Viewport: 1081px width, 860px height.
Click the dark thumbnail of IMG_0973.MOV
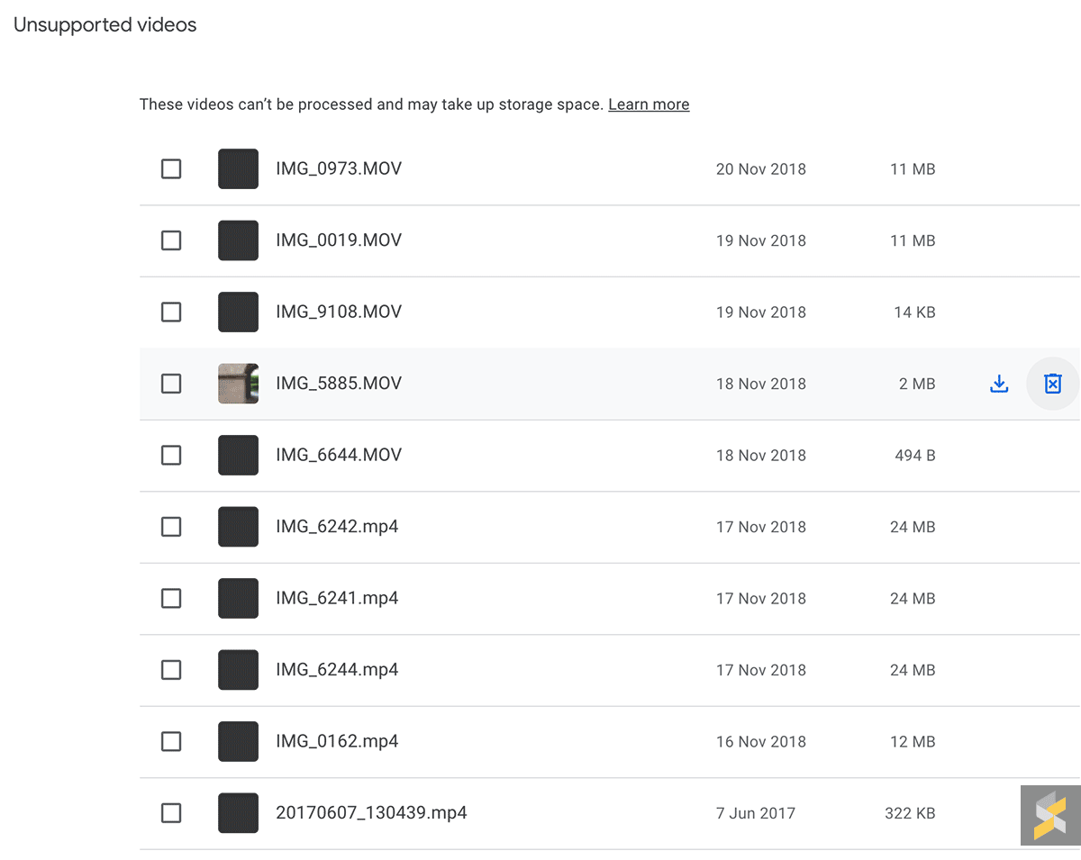coord(238,169)
